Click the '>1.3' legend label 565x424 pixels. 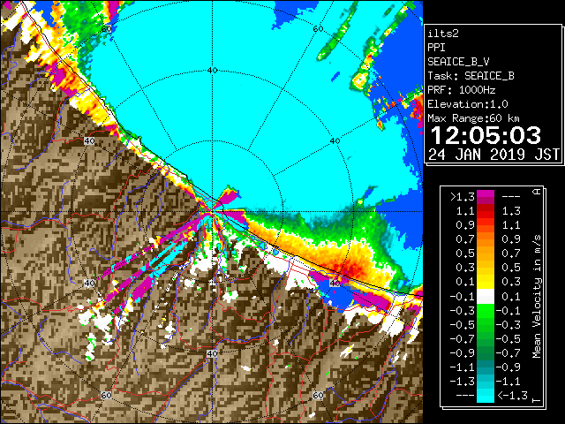[x=463, y=197]
